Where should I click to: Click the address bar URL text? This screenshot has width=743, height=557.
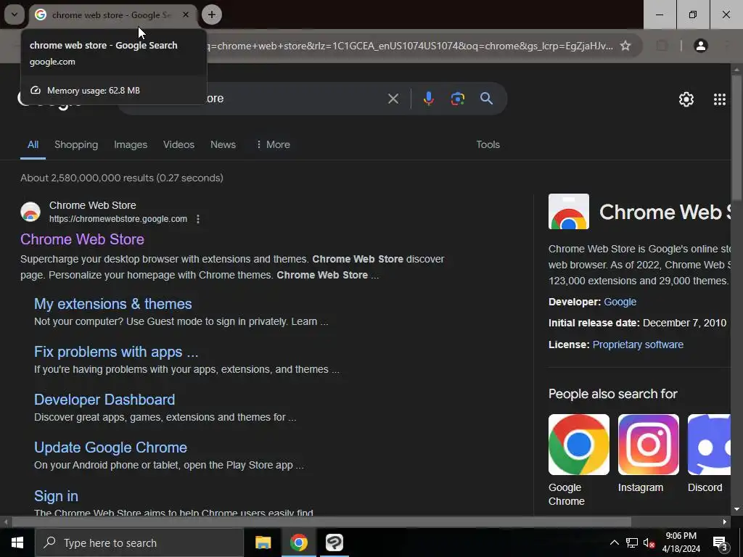click(410, 46)
